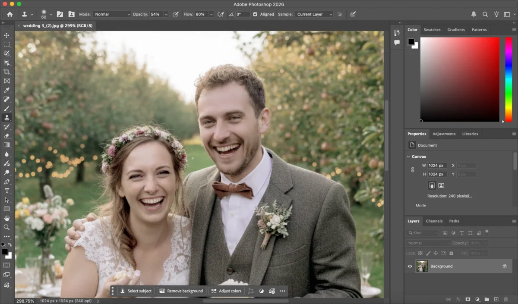Activate the Eraser tool
518x304 pixels.
tap(6, 136)
